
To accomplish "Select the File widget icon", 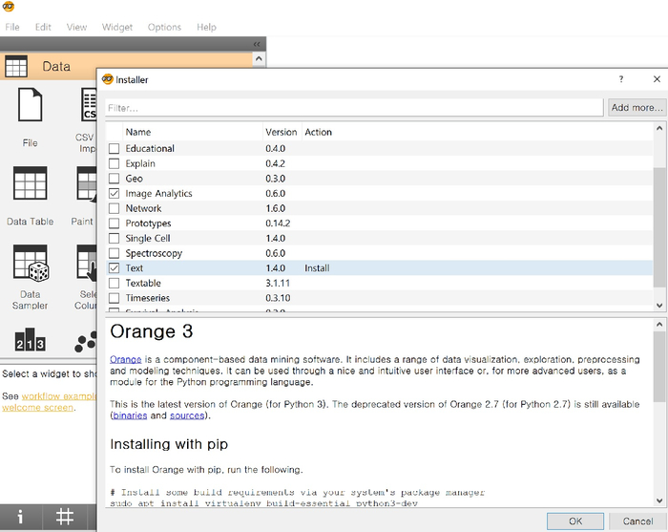I will (30, 105).
